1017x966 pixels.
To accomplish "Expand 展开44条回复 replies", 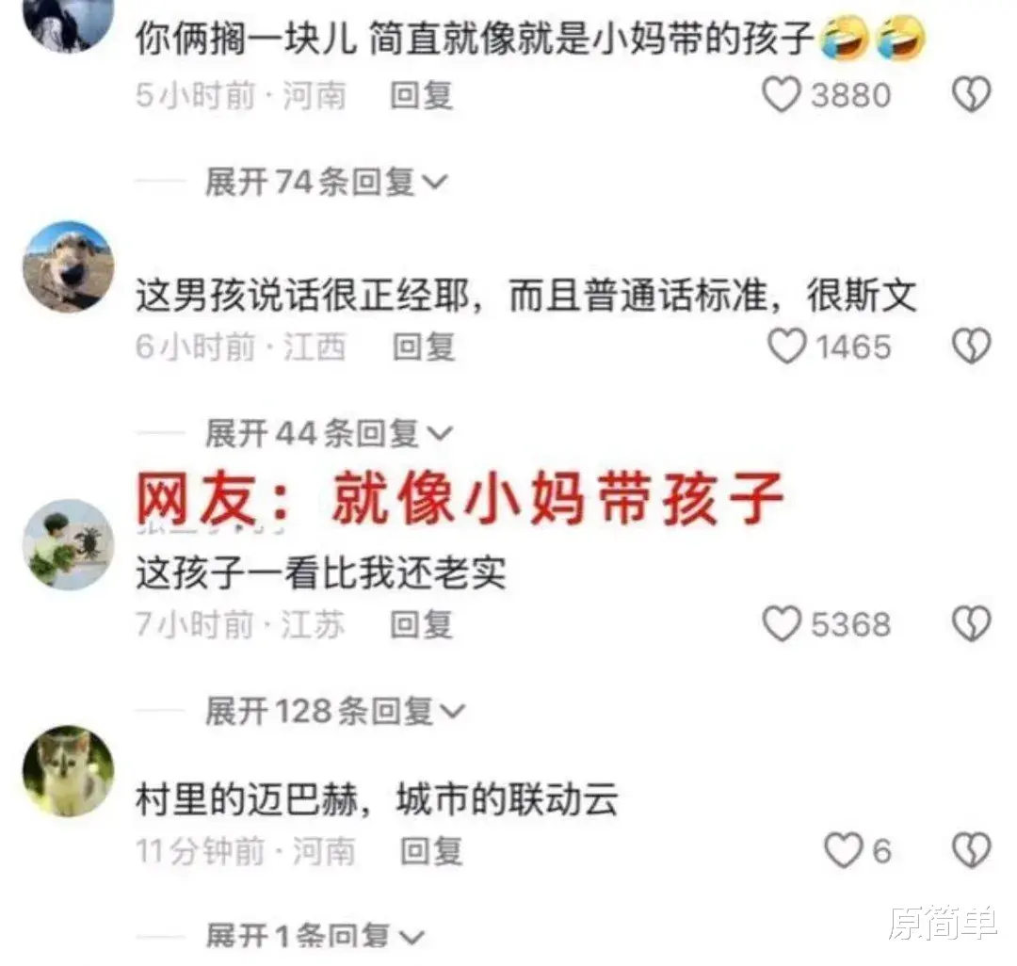I will click(x=329, y=433).
